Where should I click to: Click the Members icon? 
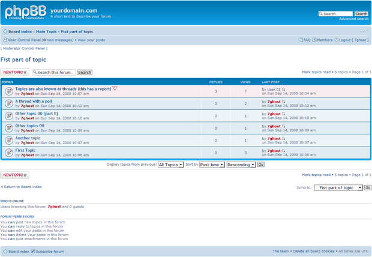(x=314, y=40)
